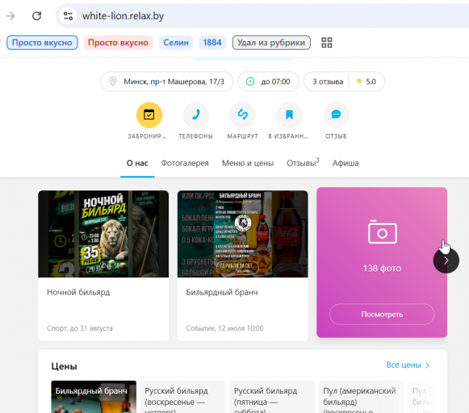
Task: Open the 'Селин' bookmark
Action: (x=176, y=43)
